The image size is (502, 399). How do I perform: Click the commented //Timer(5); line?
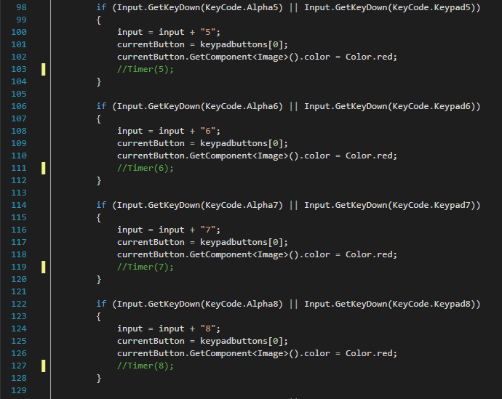(x=146, y=69)
